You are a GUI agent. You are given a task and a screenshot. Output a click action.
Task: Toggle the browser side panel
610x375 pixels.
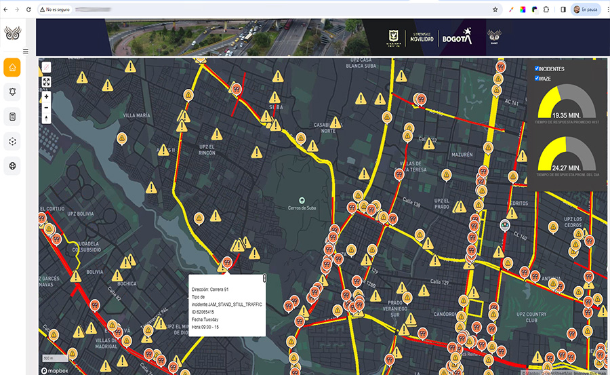point(563,9)
